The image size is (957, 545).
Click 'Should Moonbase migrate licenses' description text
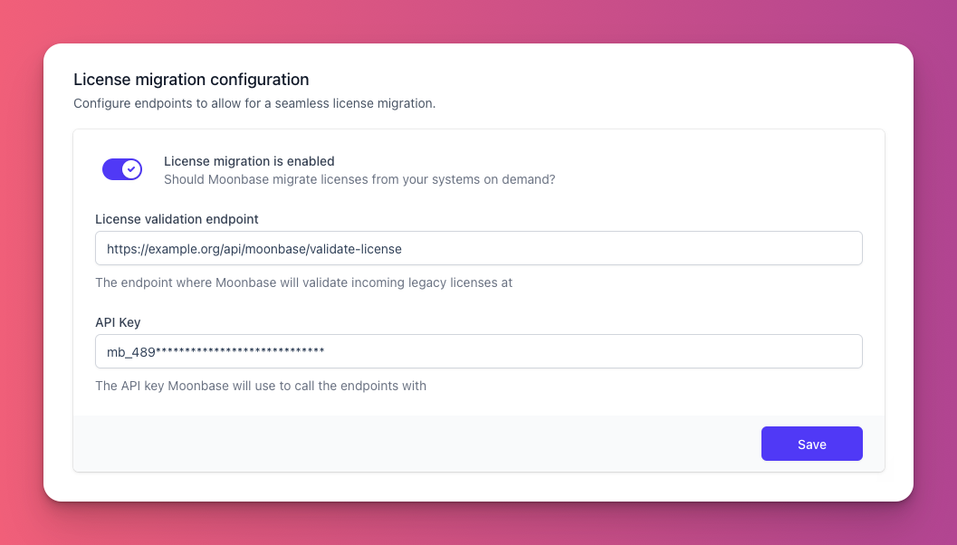(359, 179)
